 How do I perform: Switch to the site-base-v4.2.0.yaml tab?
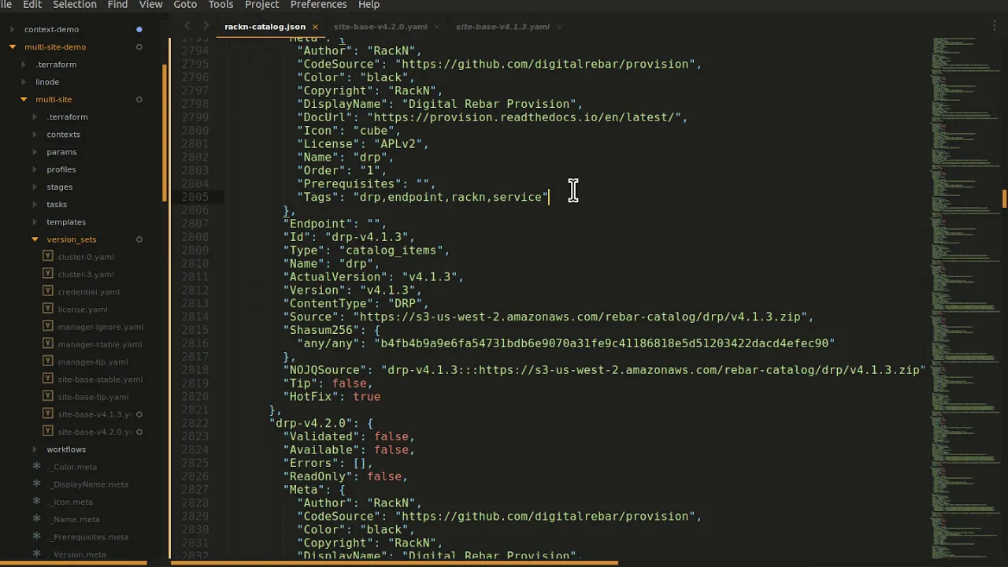pyautogui.click(x=380, y=27)
